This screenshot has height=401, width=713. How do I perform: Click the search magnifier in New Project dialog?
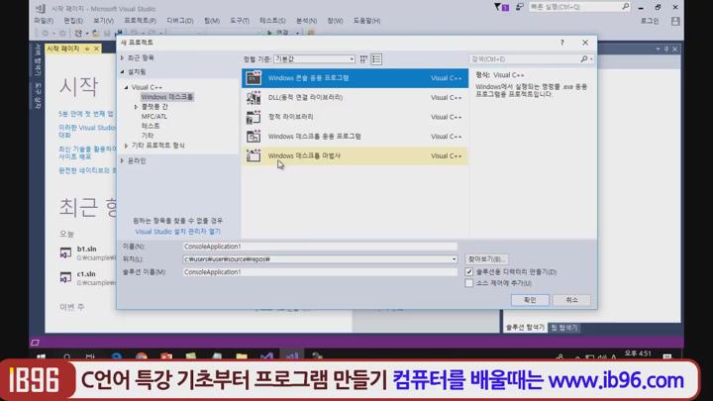click(584, 59)
